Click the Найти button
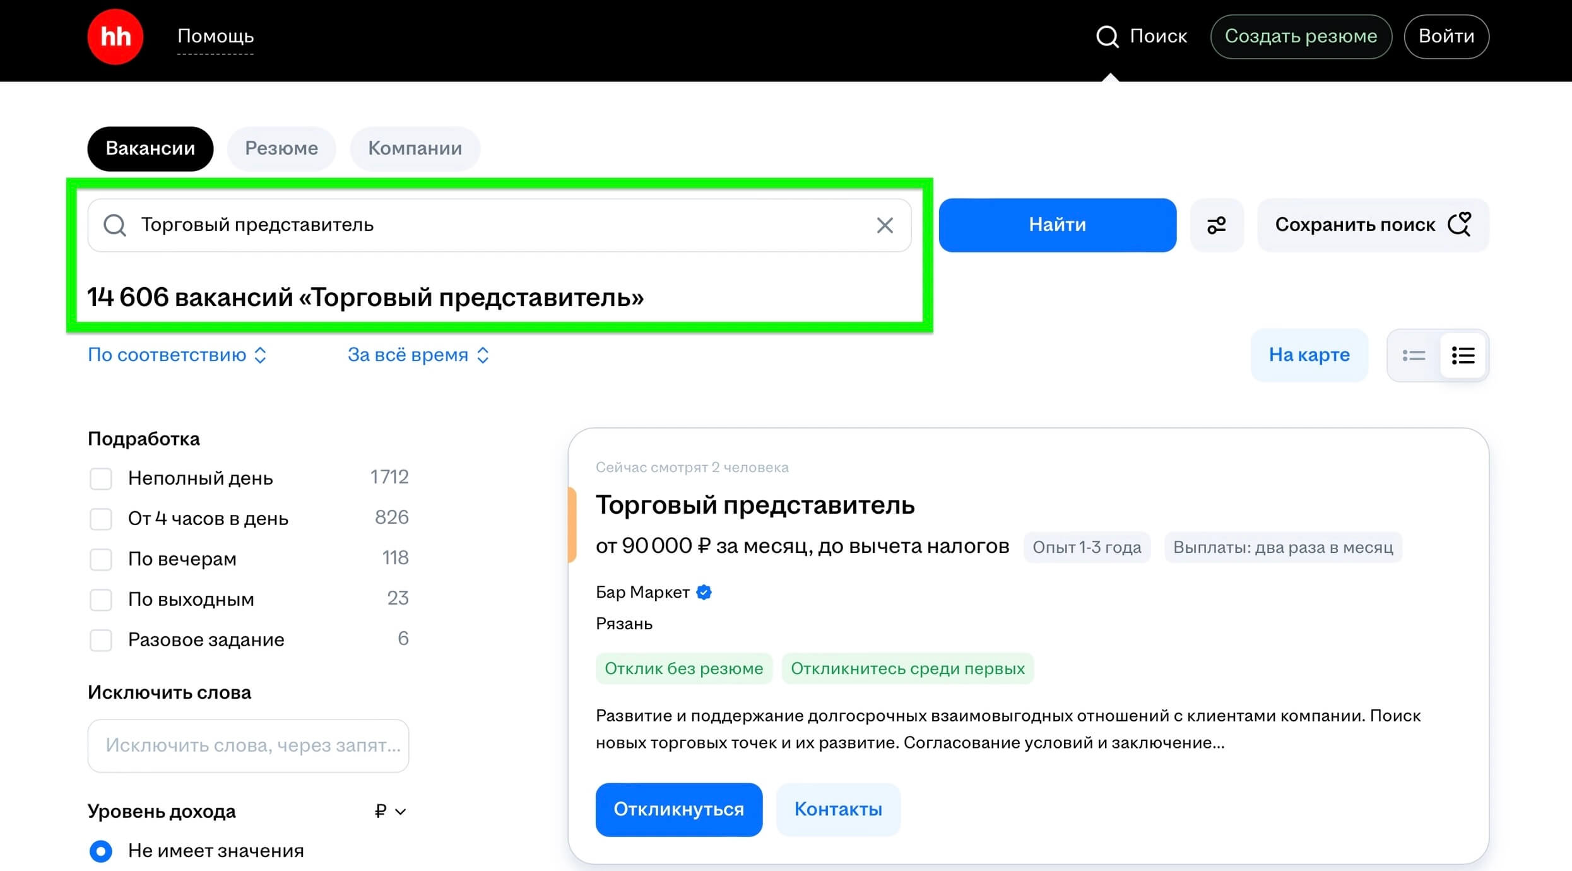The width and height of the screenshot is (1572, 871). [1058, 225]
